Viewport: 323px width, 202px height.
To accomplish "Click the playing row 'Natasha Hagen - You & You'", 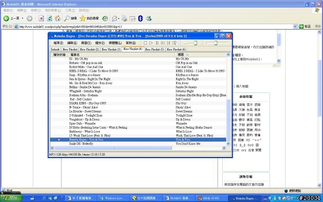I will tap(138, 139).
